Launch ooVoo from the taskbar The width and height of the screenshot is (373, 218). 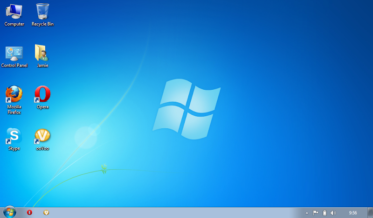point(46,212)
